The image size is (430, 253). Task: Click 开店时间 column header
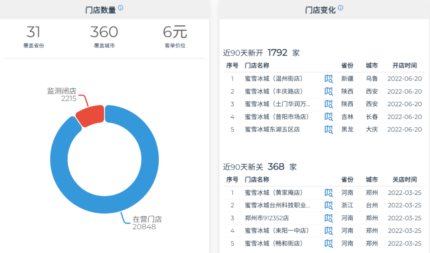[x=405, y=66]
